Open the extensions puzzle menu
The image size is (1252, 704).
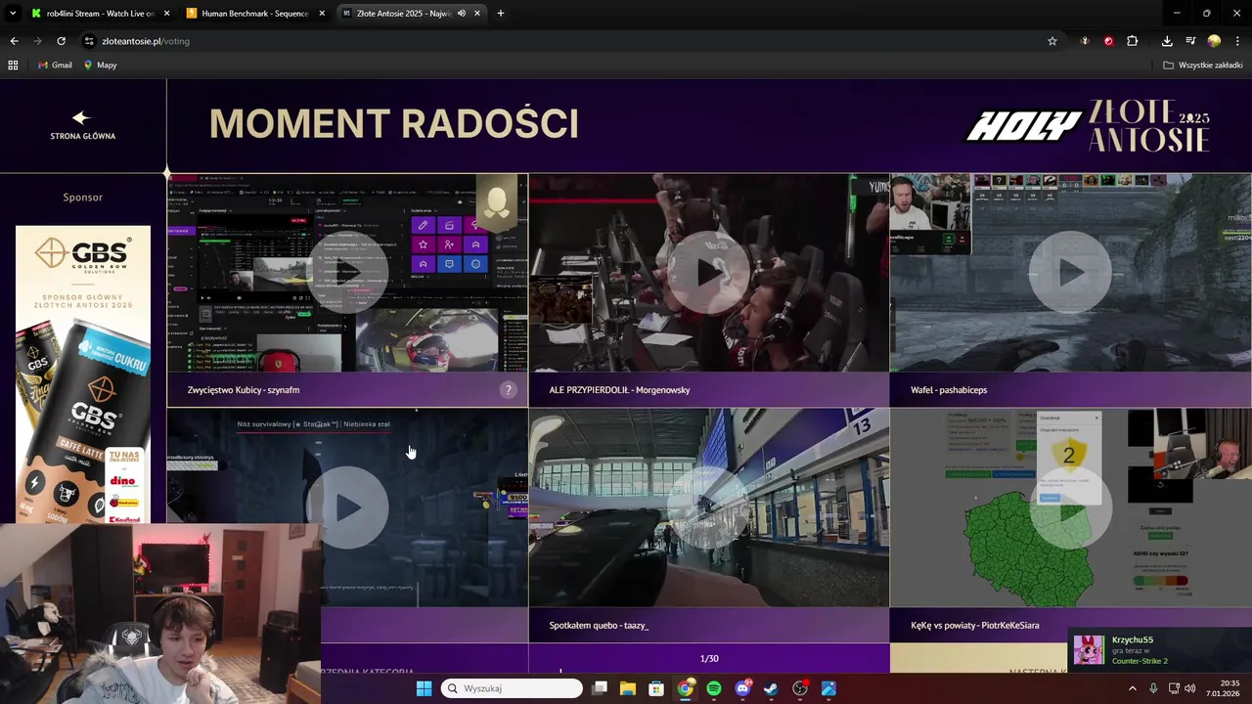coord(1133,41)
